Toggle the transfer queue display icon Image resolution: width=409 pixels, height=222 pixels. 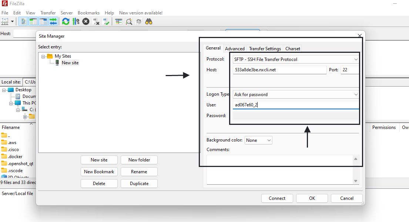coord(53,21)
